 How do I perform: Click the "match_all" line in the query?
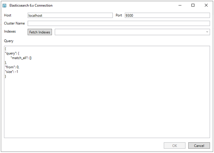23,58
